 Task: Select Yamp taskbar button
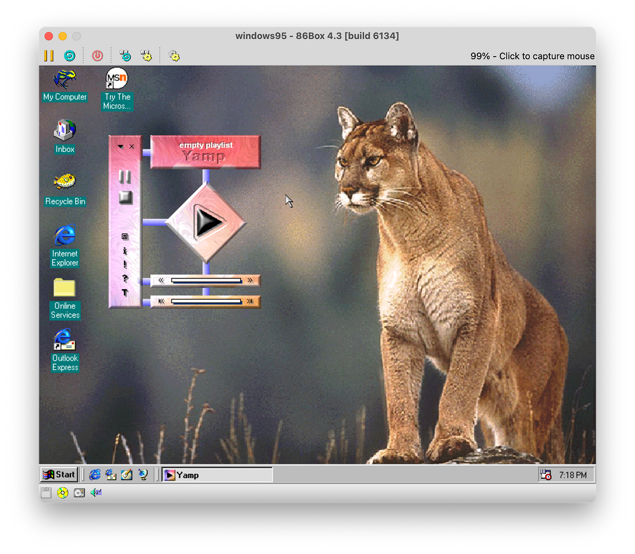pos(217,475)
